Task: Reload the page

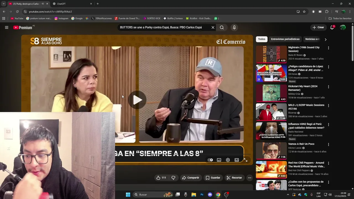Action: (x=17, y=12)
